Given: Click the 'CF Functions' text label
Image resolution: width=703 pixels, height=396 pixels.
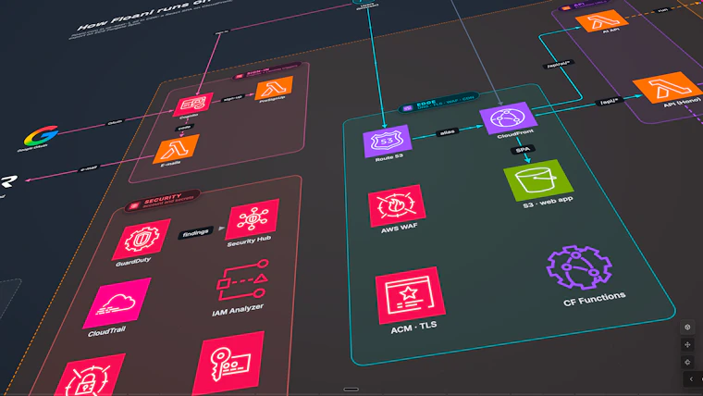Looking at the screenshot, I should click(x=594, y=299).
